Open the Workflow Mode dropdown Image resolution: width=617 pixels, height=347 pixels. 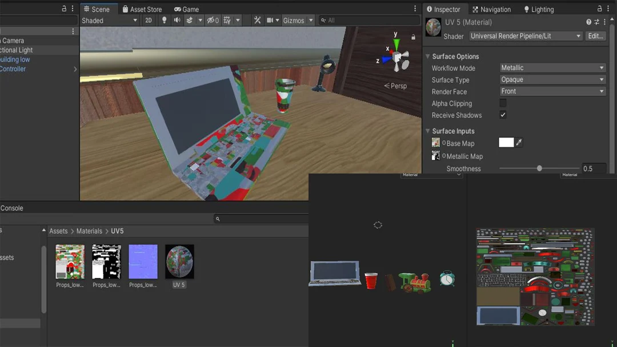(551, 67)
